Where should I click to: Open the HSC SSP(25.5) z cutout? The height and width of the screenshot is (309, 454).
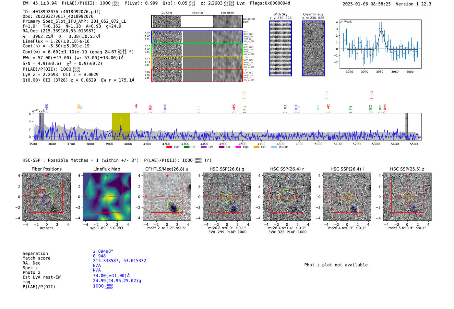coord(407,196)
